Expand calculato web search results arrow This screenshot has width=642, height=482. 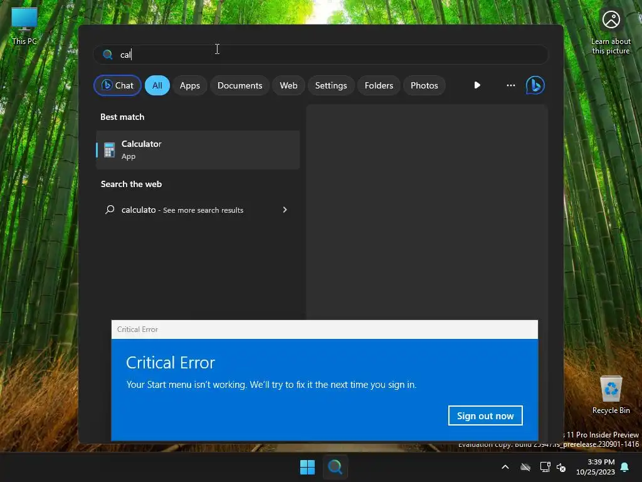pyautogui.click(x=285, y=210)
